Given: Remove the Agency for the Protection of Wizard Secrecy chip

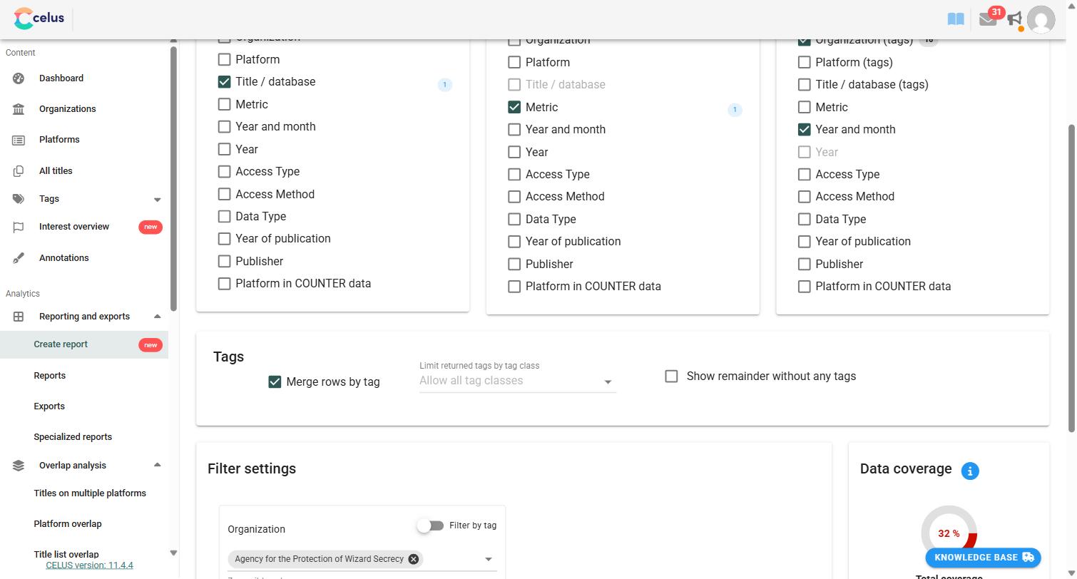Looking at the screenshot, I should [x=413, y=559].
